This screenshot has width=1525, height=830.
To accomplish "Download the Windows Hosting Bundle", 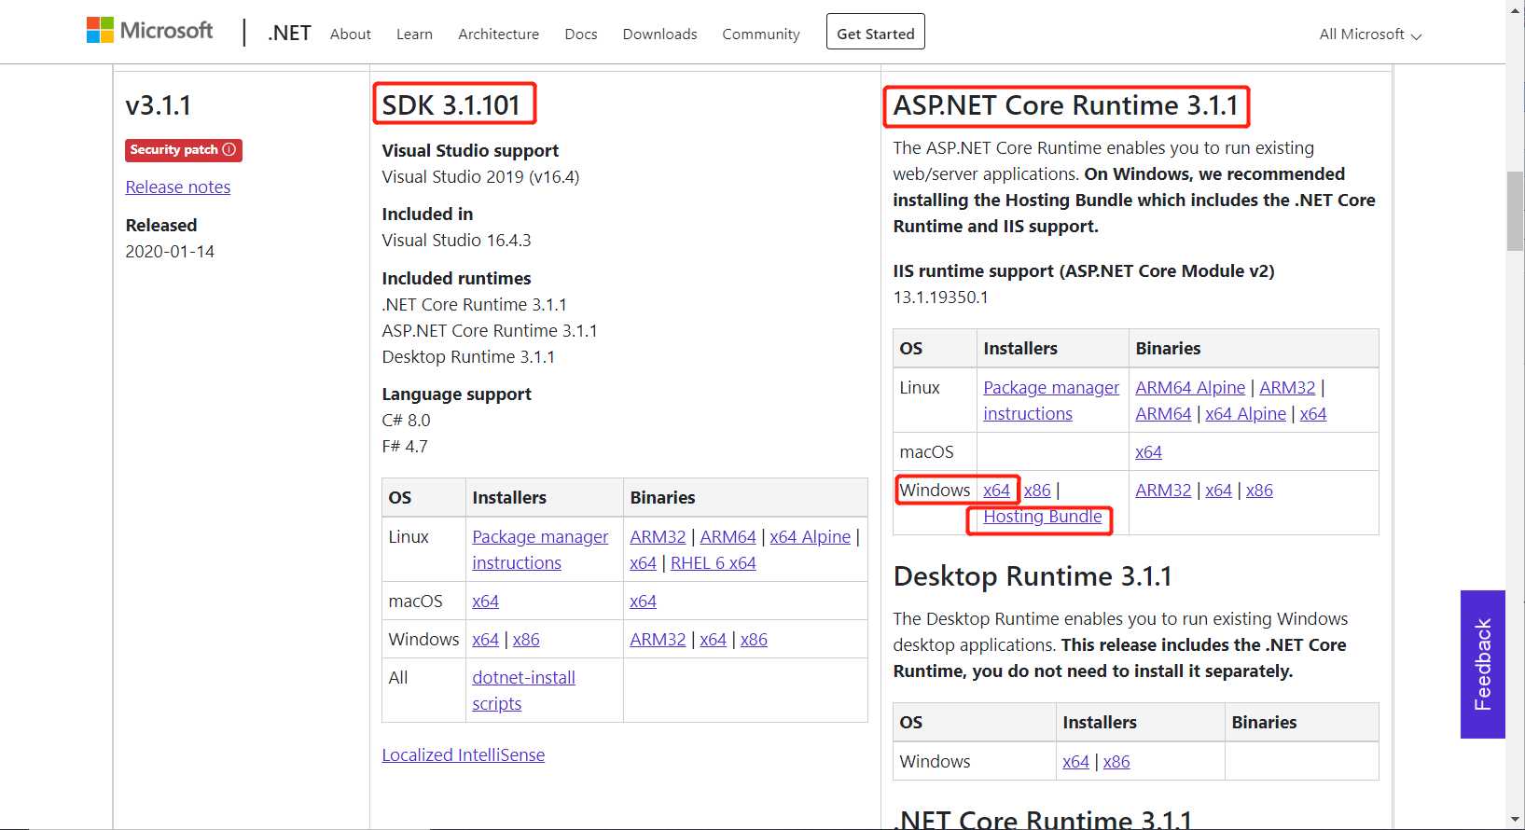I will [x=1043, y=516].
